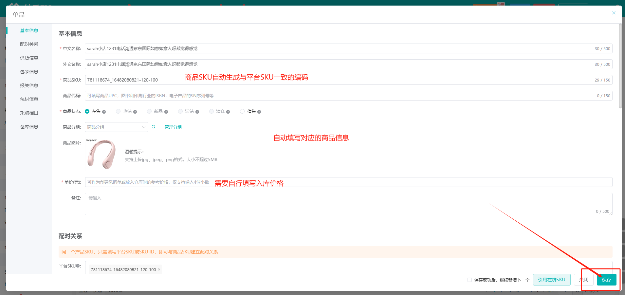Click the help icon next to 新品
Image resolution: width=625 pixels, height=295 pixels.
point(166,112)
